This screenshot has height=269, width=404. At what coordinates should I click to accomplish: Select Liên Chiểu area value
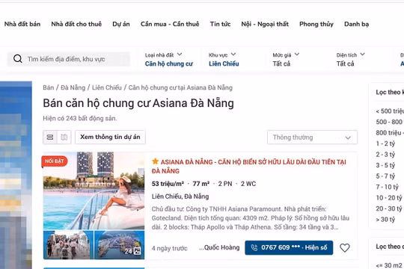pyautogui.click(x=224, y=64)
